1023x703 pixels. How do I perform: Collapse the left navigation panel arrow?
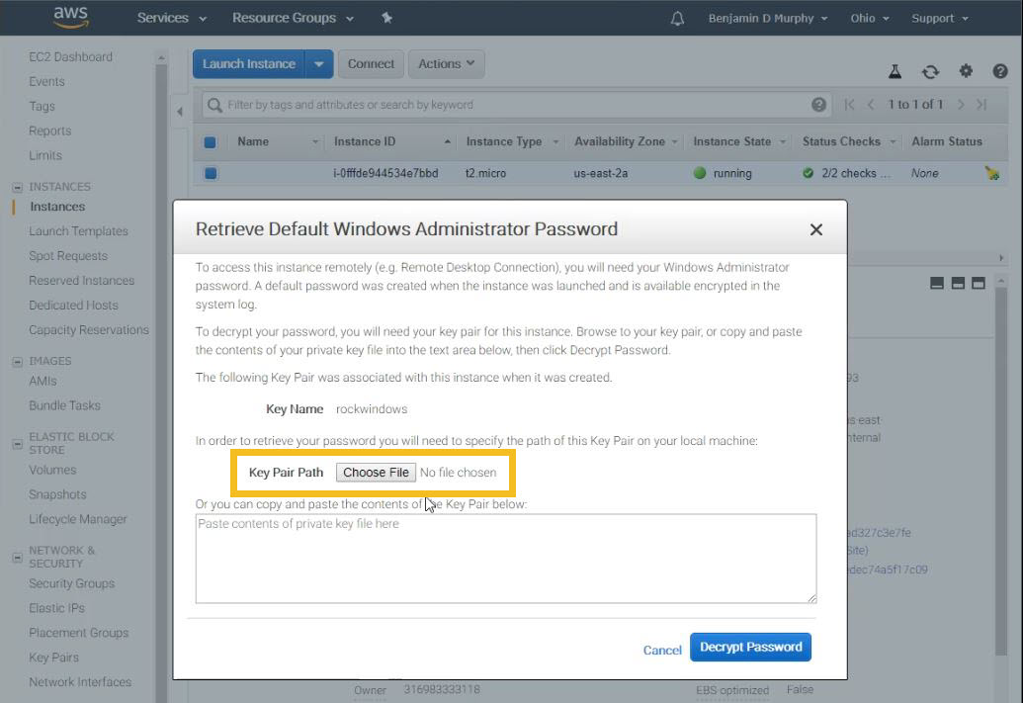(180, 111)
